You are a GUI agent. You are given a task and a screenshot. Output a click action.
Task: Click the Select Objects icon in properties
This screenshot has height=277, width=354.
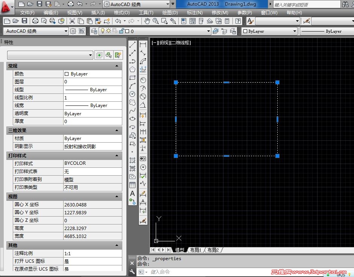(x=108, y=55)
